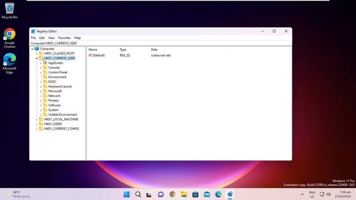Open the Chat taskbar icon
Viewport: 356px width, 200px height.
[161, 194]
